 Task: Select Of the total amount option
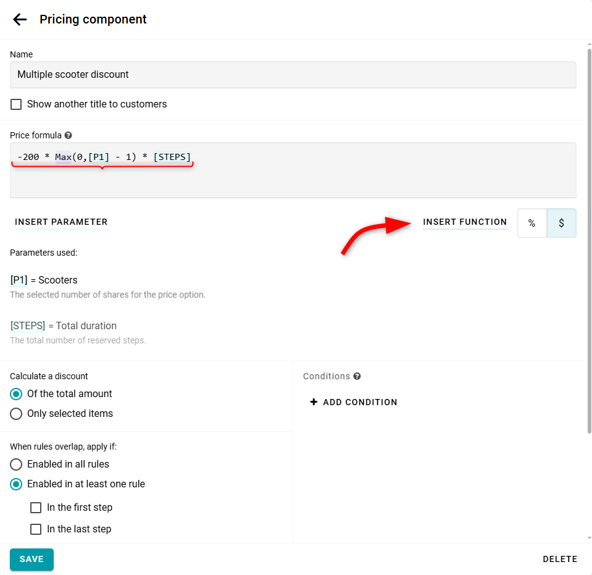17,394
